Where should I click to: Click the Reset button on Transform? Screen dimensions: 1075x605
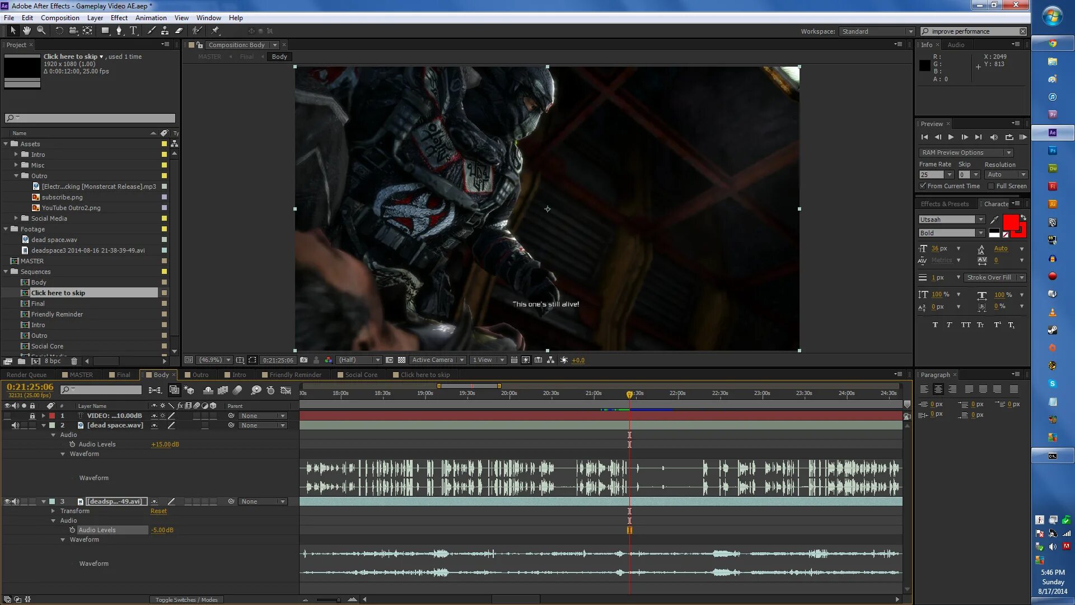point(158,510)
